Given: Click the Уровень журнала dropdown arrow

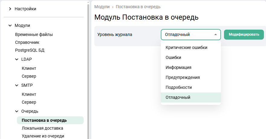Looking at the screenshot, I should [x=216, y=34].
